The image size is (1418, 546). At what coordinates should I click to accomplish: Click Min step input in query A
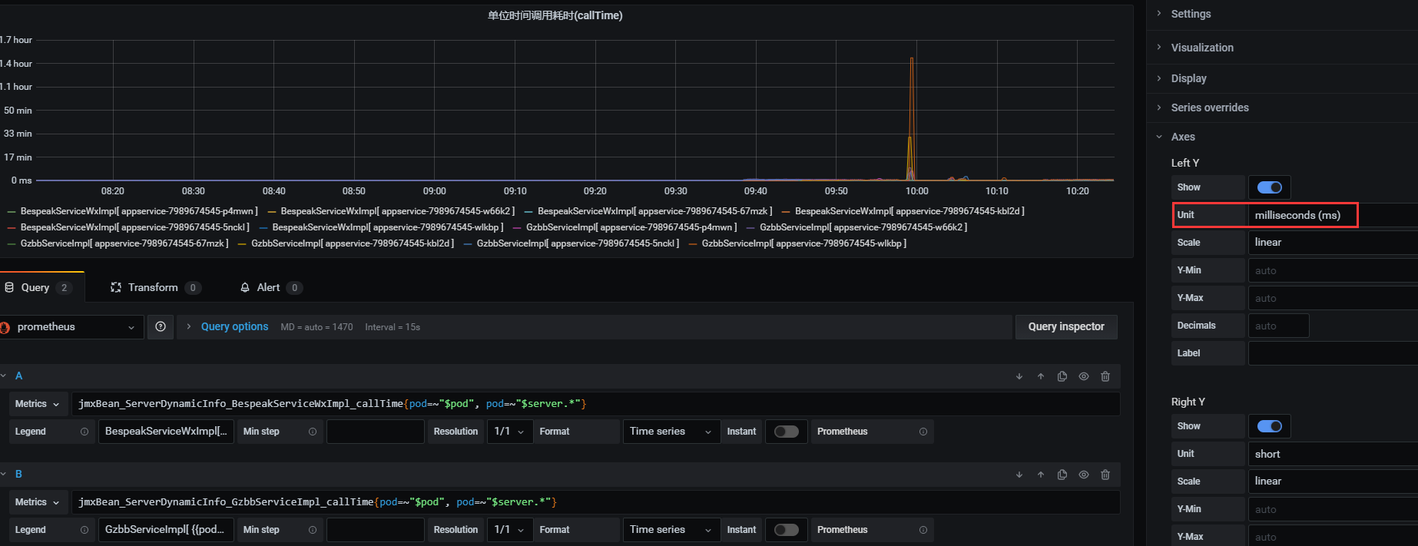[x=376, y=432]
